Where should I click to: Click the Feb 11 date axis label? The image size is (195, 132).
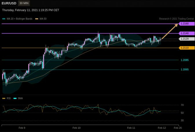[131, 128]
